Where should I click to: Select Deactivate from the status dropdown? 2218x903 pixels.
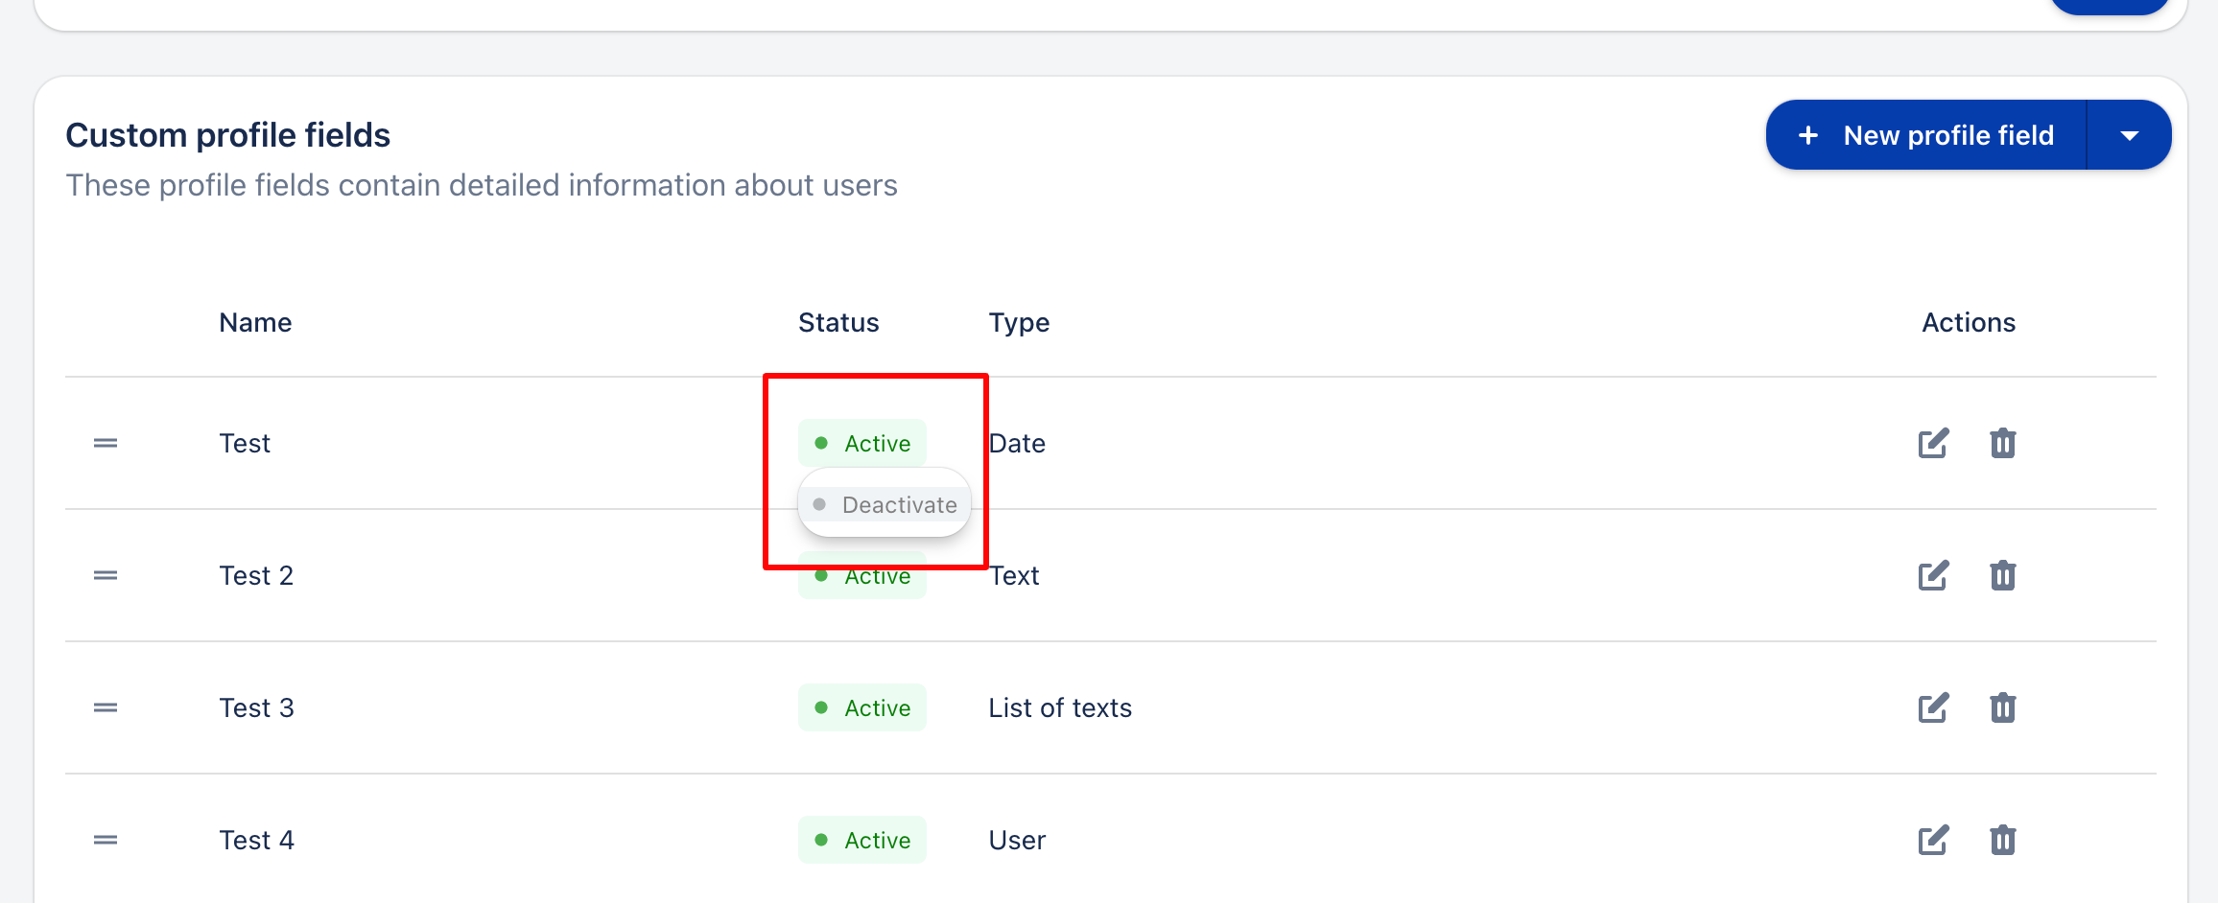pos(885,503)
